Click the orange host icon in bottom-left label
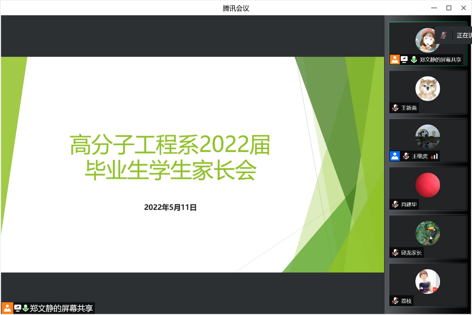The image size is (472, 315). pos(7,308)
